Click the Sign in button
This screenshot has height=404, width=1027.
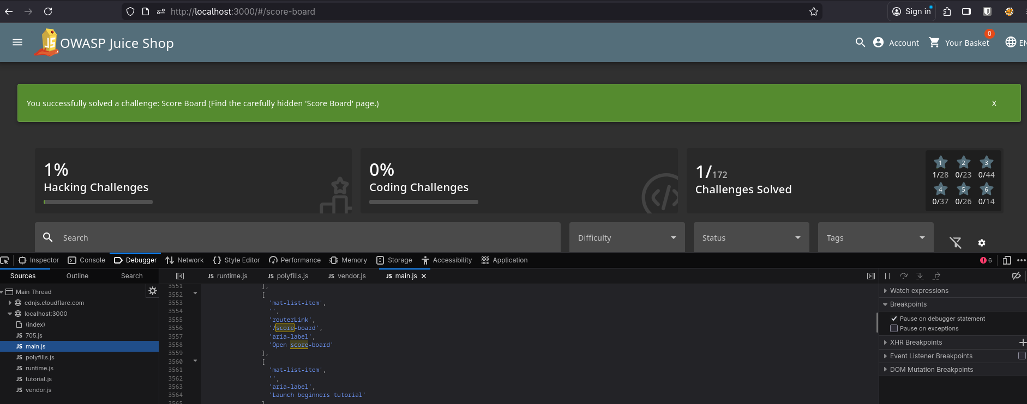pos(911,11)
